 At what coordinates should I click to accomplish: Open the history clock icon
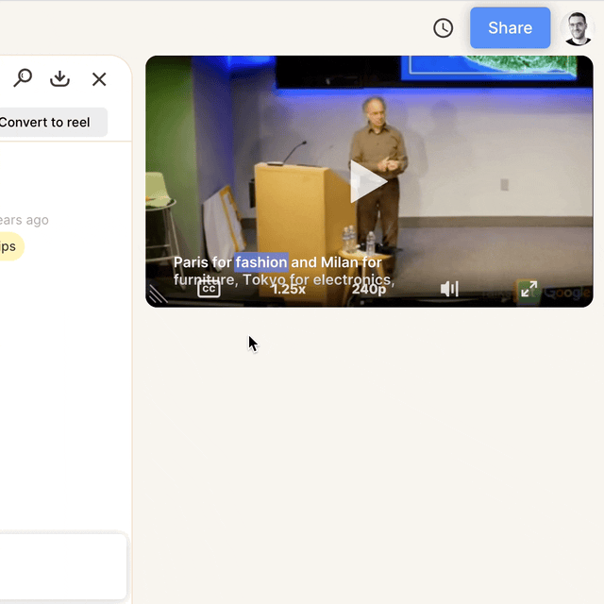coord(443,28)
